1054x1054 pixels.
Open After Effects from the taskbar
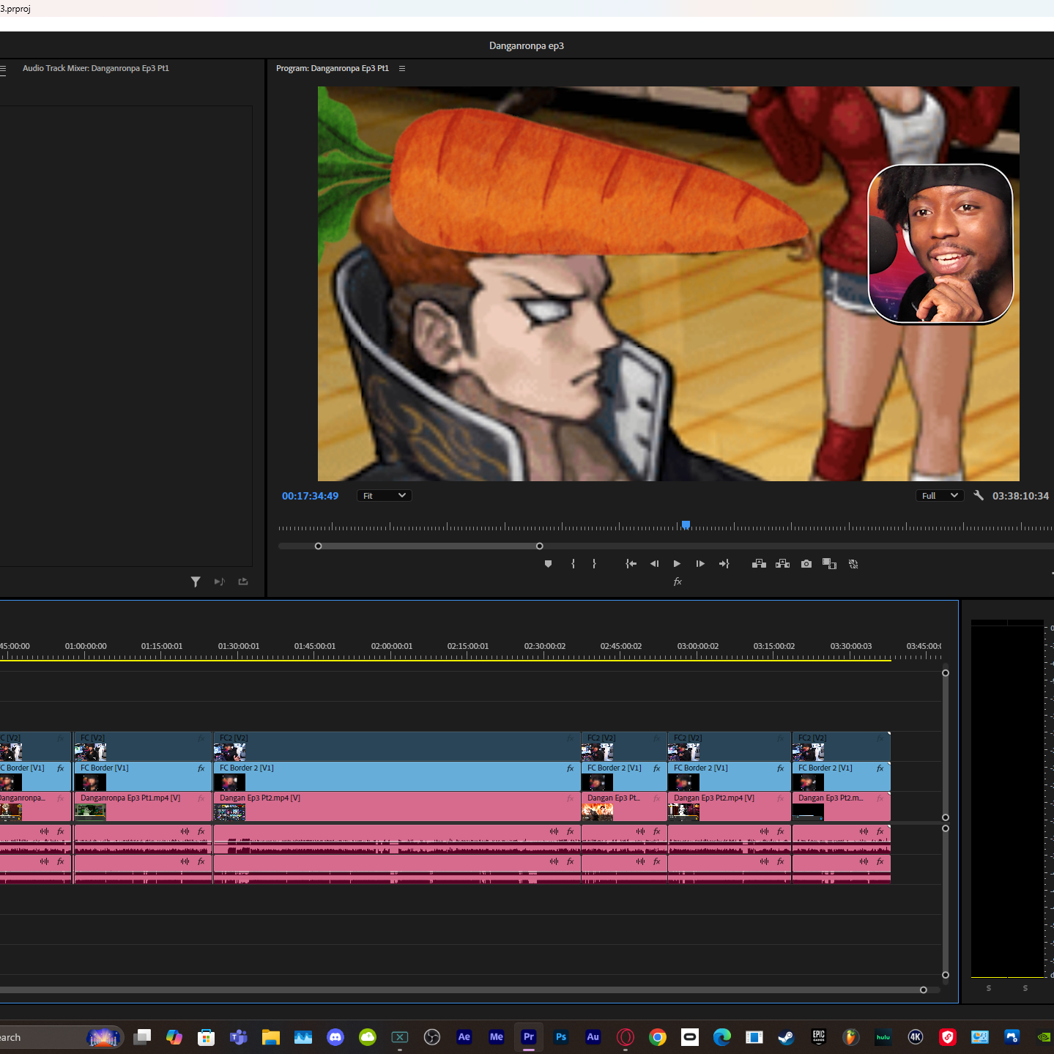[x=464, y=1037]
